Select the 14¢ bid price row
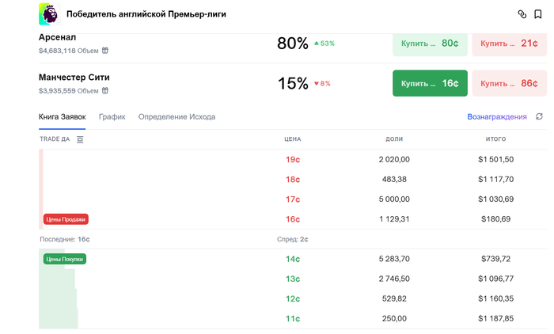 coord(293,259)
